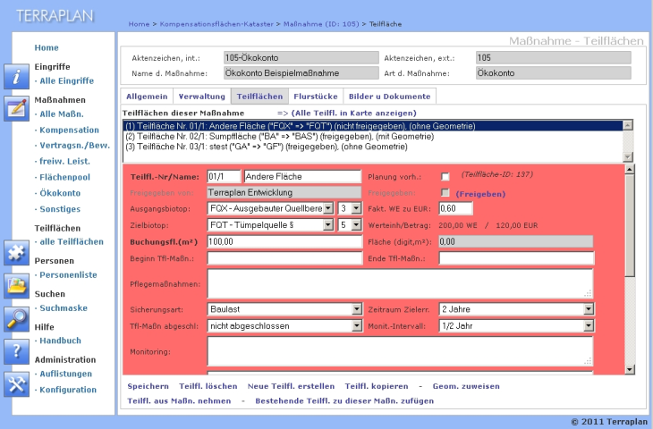The width and height of the screenshot is (653, 429).
Task: Click the Pflegemaßnahmen text area
Action: 400,284
